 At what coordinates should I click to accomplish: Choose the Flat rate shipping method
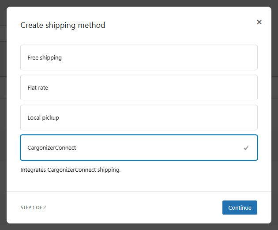[x=139, y=87]
